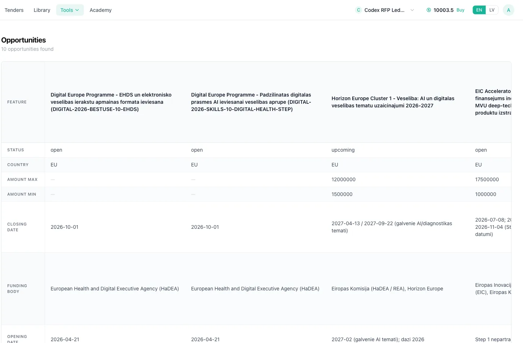Click the green C workspace avatar icon
Viewport: 523px width, 343px height.
pos(358,10)
